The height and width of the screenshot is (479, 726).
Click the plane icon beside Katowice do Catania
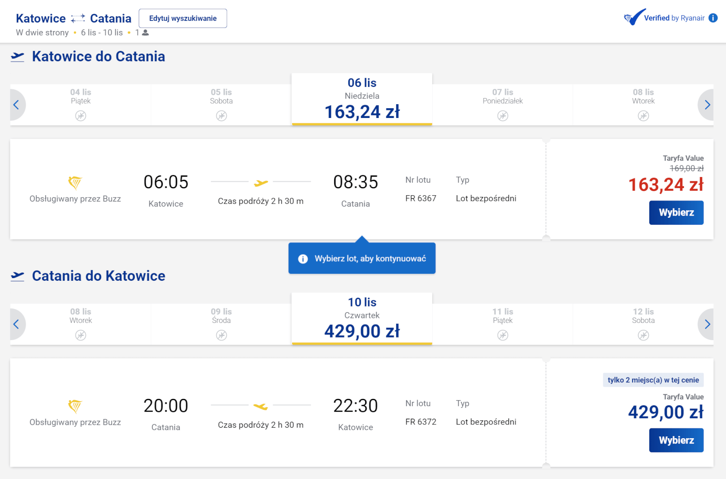pos(18,57)
